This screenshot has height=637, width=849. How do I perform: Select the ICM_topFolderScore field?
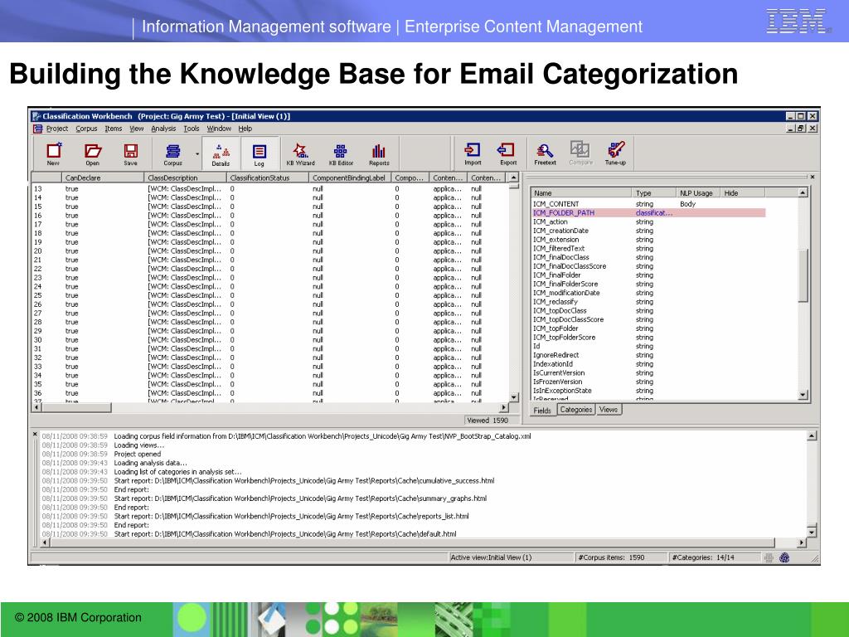tap(648, 338)
